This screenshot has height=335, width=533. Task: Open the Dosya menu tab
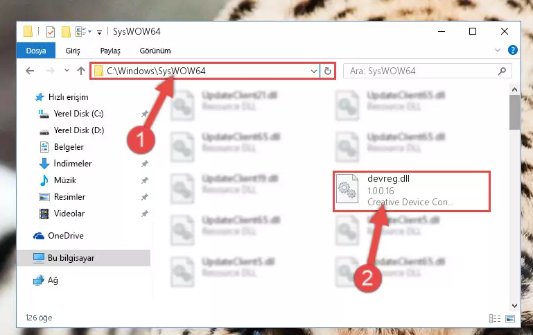pyautogui.click(x=36, y=51)
